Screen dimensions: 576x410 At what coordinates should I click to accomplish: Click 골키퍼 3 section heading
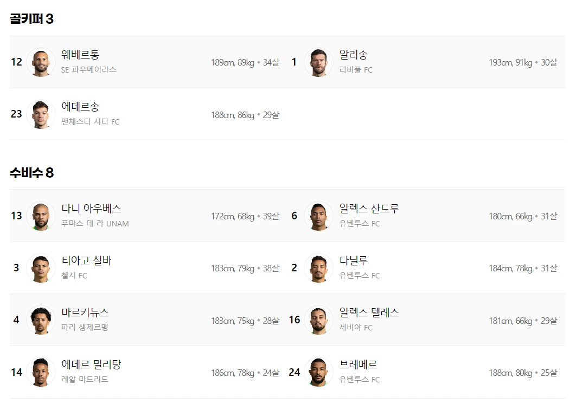click(31, 19)
